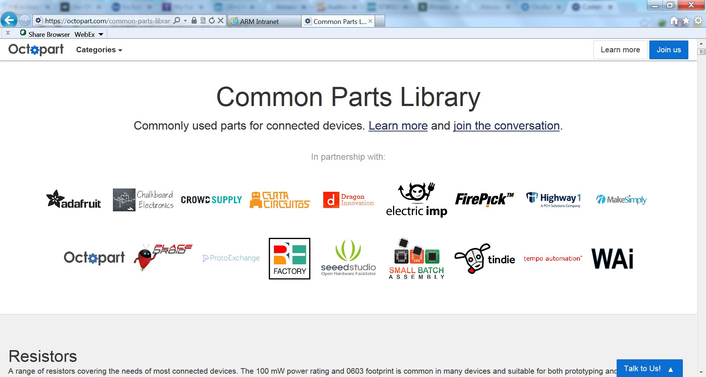Refresh the page via reload icon

pyautogui.click(x=212, y=21)
